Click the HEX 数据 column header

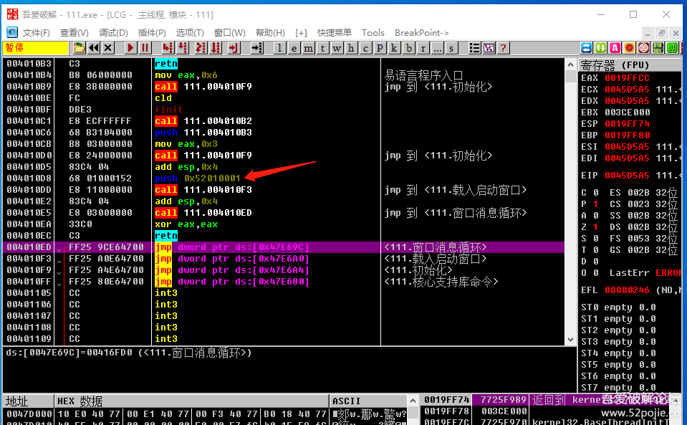[80, 401]
